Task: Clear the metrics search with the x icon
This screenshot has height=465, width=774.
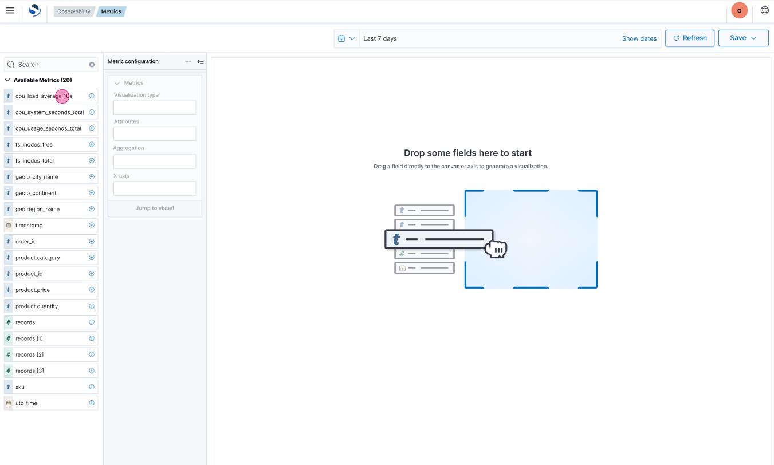Action: [x=92, y=64]
